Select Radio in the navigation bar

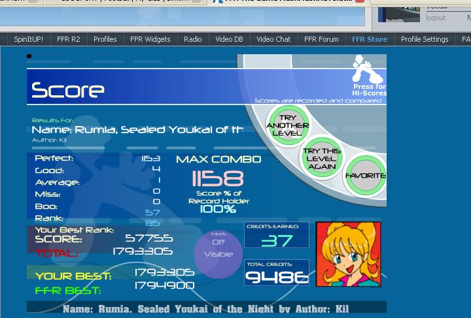193,39
